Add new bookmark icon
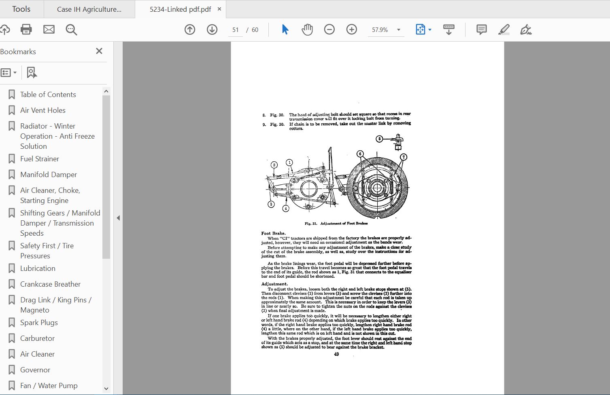The width and height of the screenshot is (610, 395). coord(32,73)
